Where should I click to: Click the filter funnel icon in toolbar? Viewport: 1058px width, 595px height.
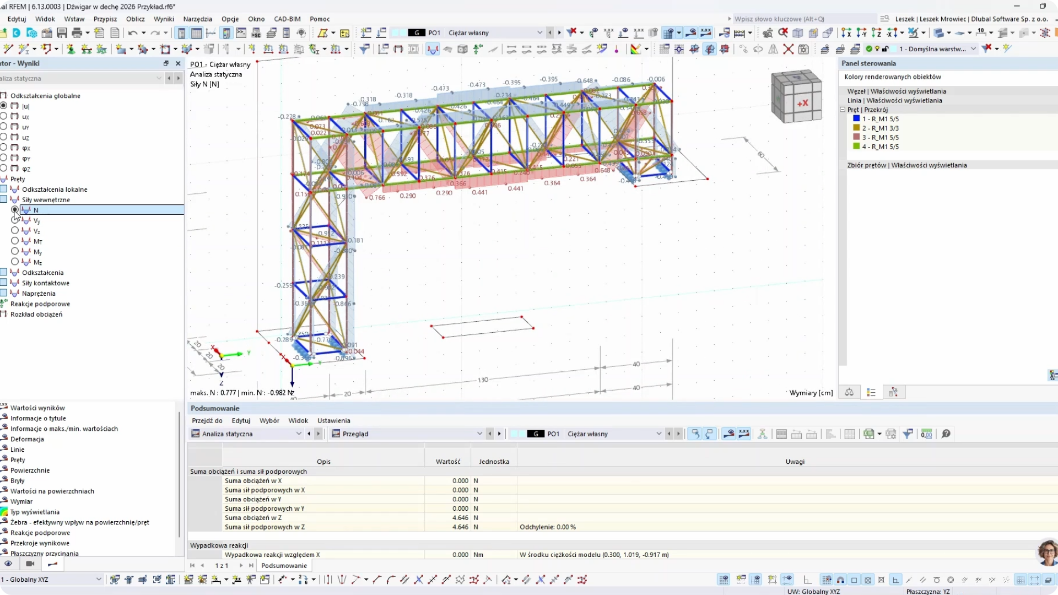(364, 49)
